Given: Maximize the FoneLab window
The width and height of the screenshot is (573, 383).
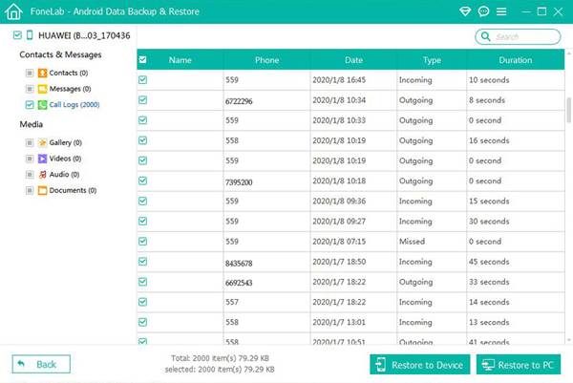Looking at the screenshot, I should pos(541,11).
